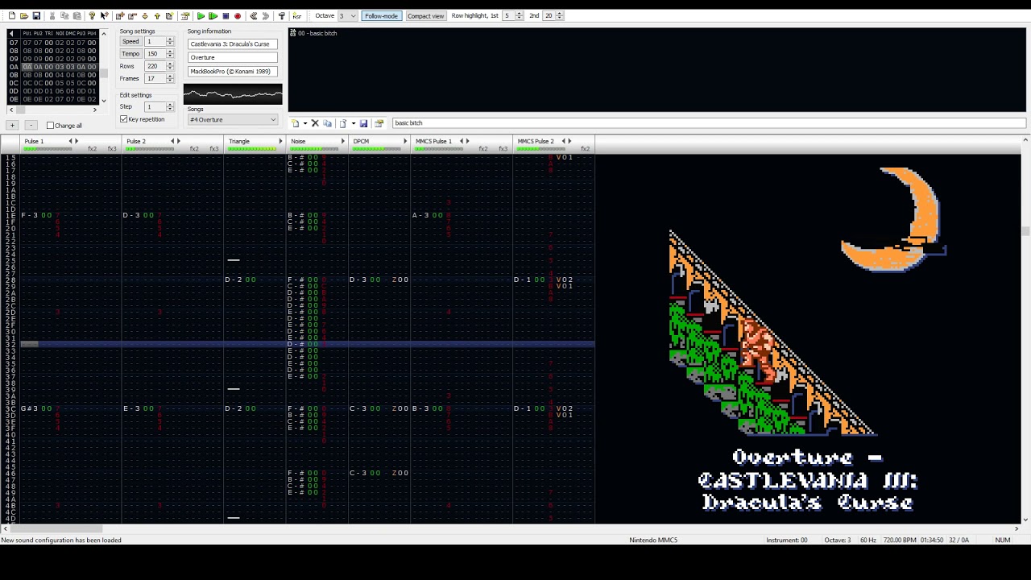Adjust Frames value spinner

(x=169, y=78)
